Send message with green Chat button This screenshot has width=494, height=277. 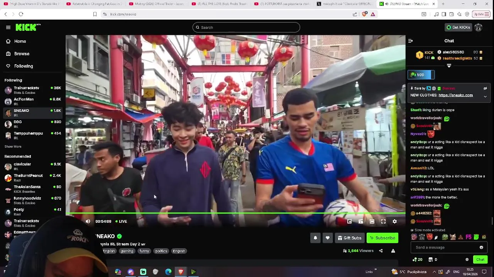coord(480,260)
